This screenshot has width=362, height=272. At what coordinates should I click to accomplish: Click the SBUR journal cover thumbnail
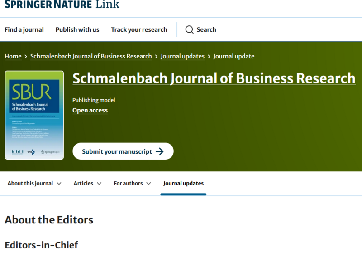click(34, 115)
